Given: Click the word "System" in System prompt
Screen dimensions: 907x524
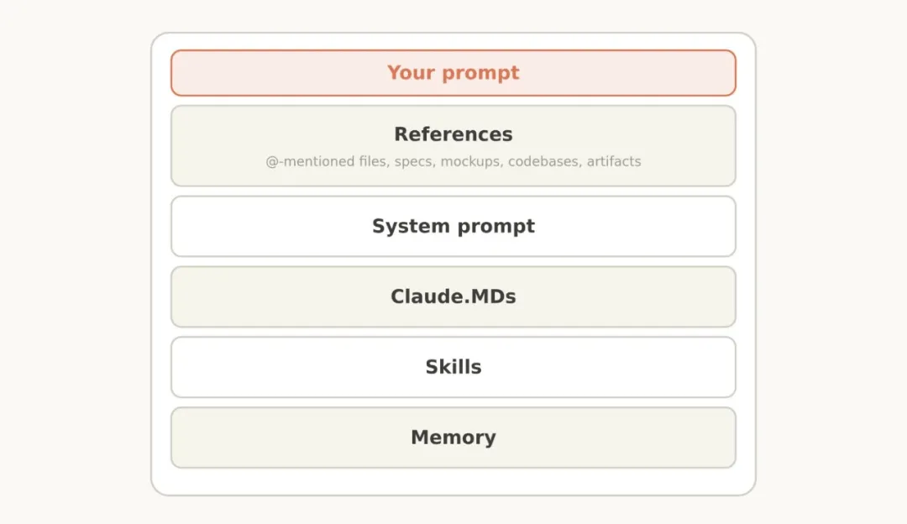Looking at the screenshot, I should [x=411, y=226].
